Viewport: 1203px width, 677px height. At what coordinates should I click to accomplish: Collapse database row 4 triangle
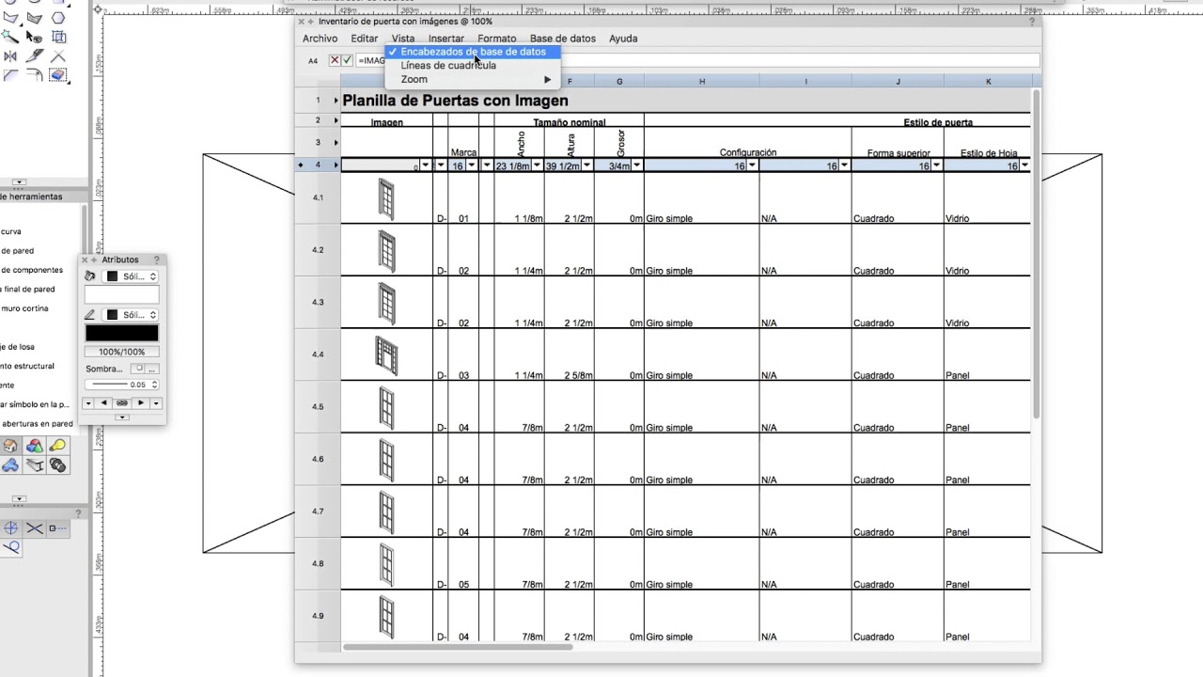pyautogui.click(x=336, y=165)
